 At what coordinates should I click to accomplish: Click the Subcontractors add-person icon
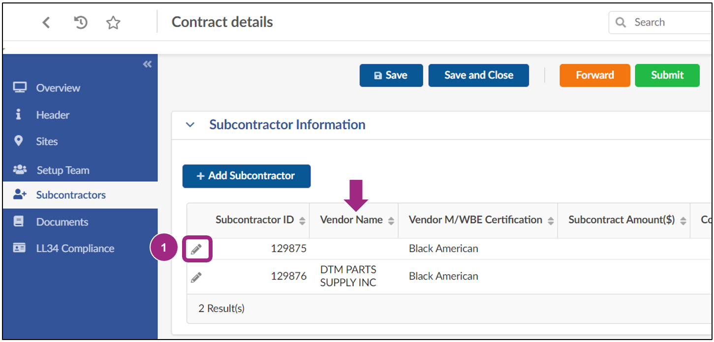pos(20,195)
